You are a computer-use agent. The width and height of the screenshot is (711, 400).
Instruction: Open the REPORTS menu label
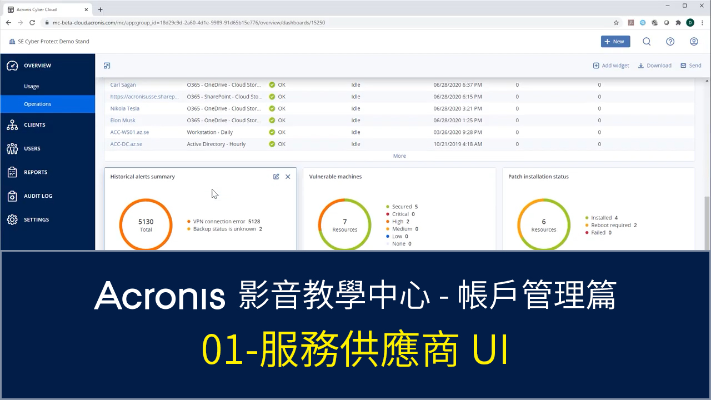36,172
